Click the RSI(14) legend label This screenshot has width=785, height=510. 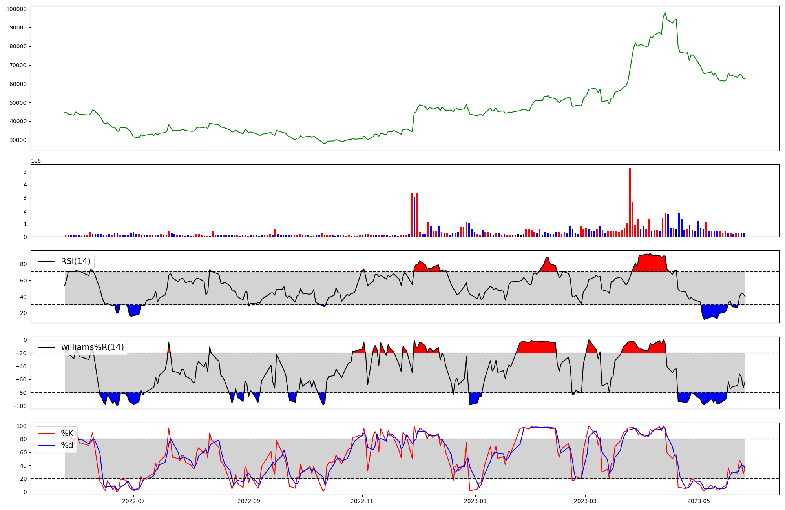75,261
